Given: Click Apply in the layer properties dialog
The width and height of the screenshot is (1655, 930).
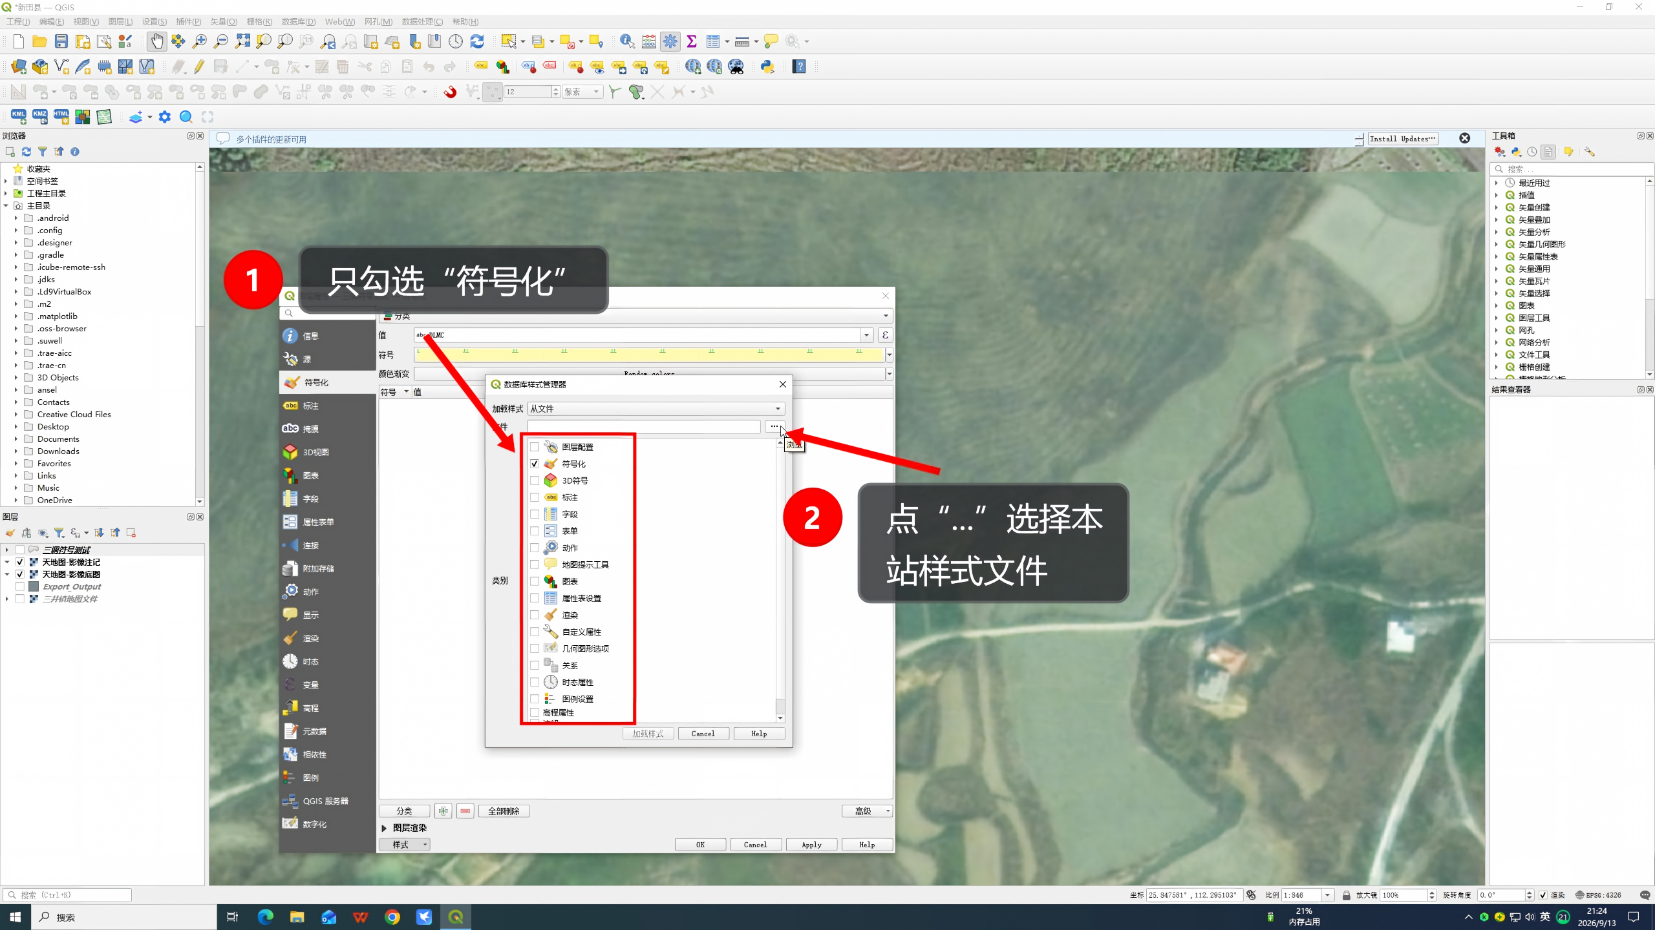Looking at the screenshot, I should tap(811, 845).
